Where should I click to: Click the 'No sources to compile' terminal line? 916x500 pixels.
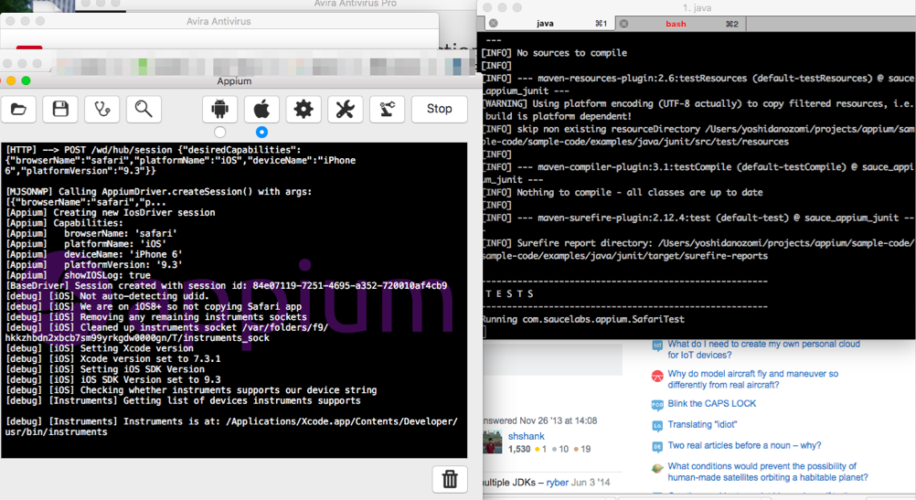(554, 53)
